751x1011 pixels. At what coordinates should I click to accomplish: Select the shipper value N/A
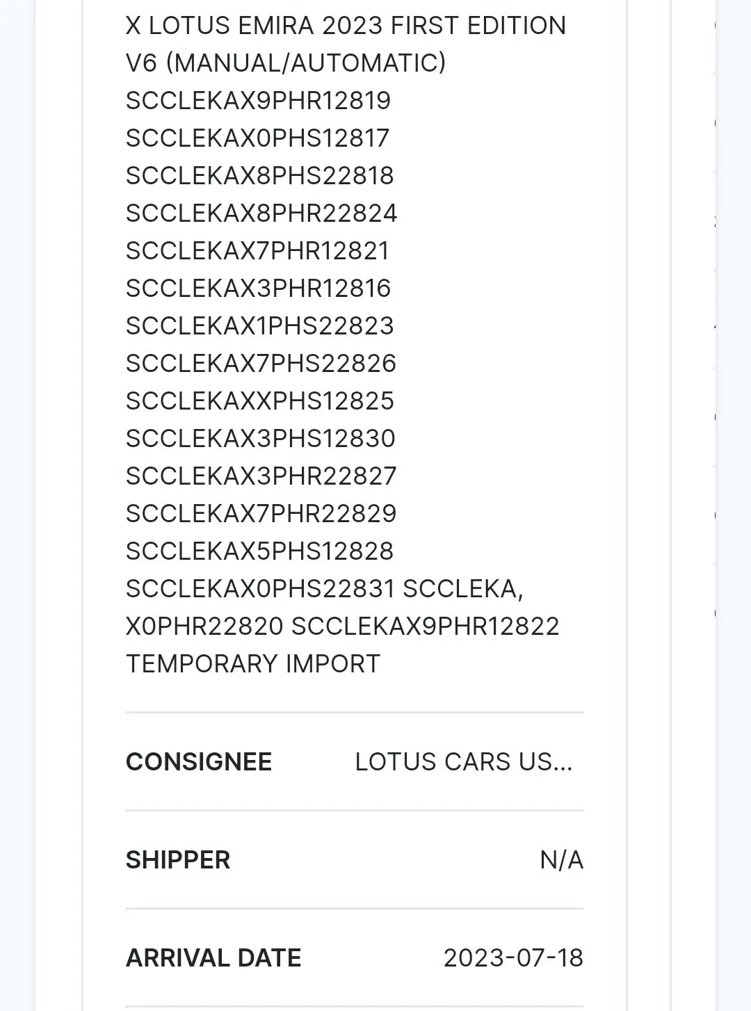pyautogui.click(x=561, y=860)
